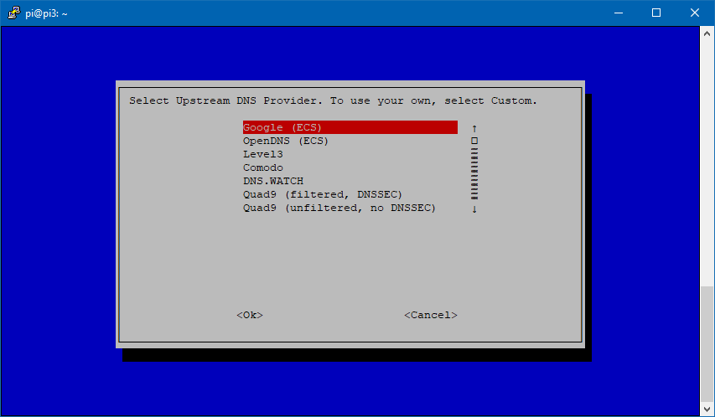Close the pi@pi3 terminal window
The width and height of the screenshot is (715, 417).
[x=695, y=13]
